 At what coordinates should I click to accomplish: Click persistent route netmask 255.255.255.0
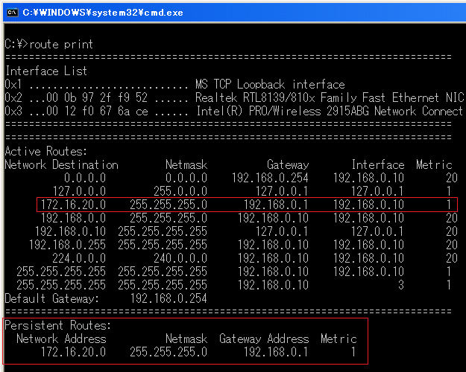coord(169,352)
